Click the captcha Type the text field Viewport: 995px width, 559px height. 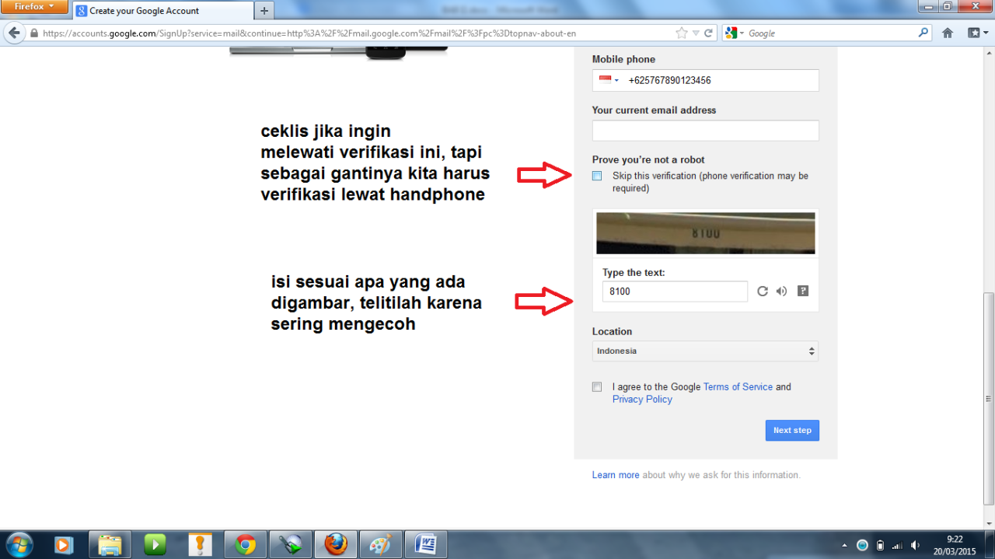[675, 292]
